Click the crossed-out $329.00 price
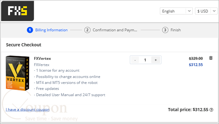 click(196, 59)
